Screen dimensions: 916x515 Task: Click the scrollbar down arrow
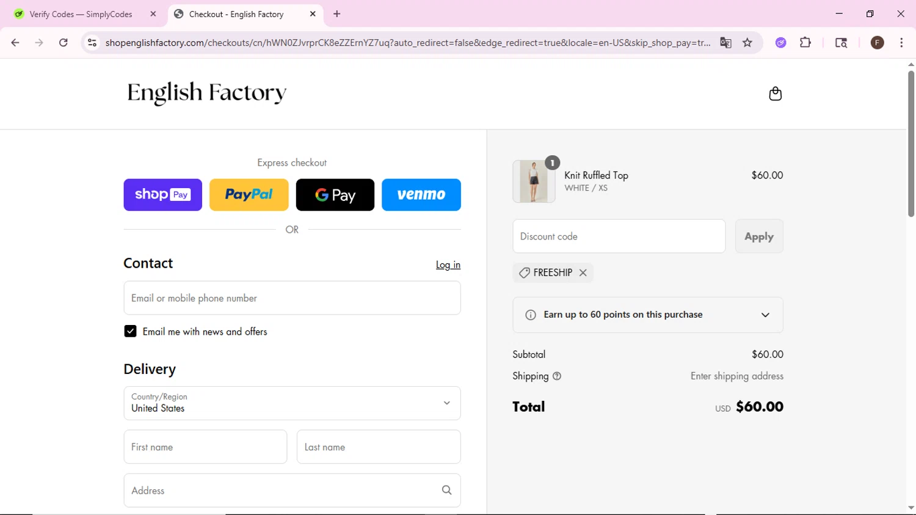click(x=911, y=508)
